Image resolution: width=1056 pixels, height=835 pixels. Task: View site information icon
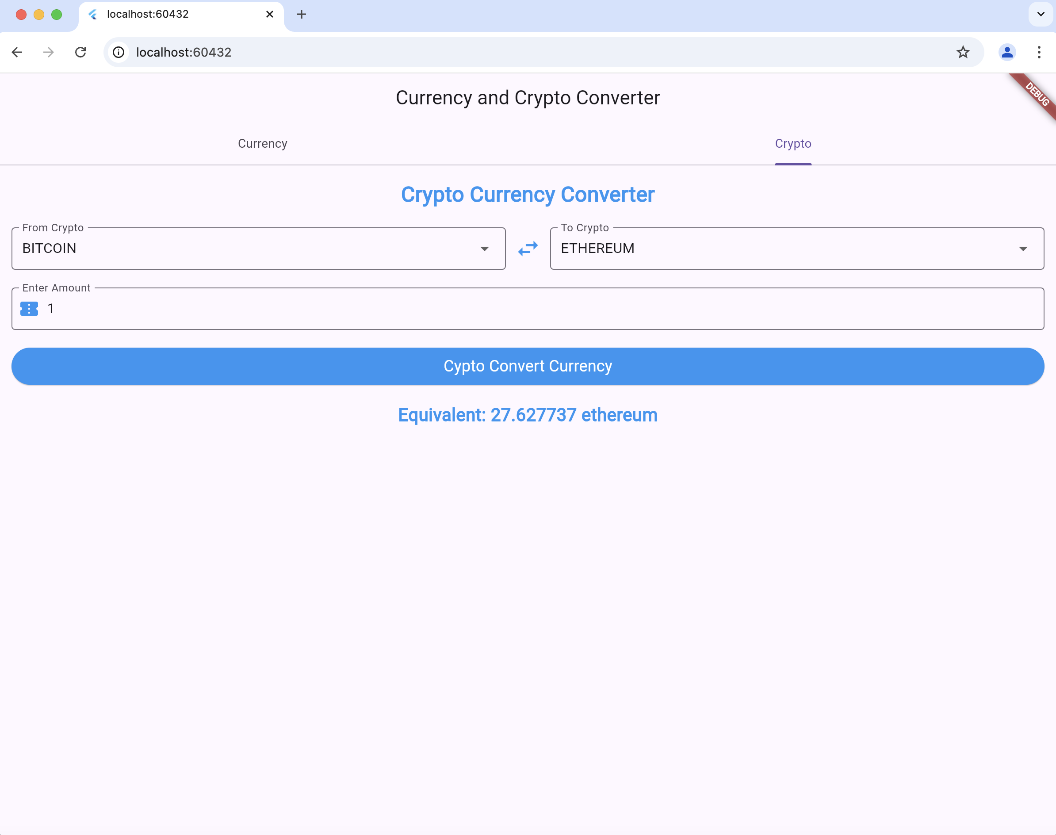point(119,52)
